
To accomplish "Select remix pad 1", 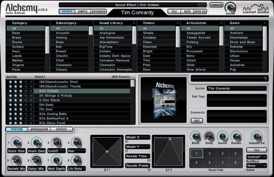I will (x=196, y=154).
